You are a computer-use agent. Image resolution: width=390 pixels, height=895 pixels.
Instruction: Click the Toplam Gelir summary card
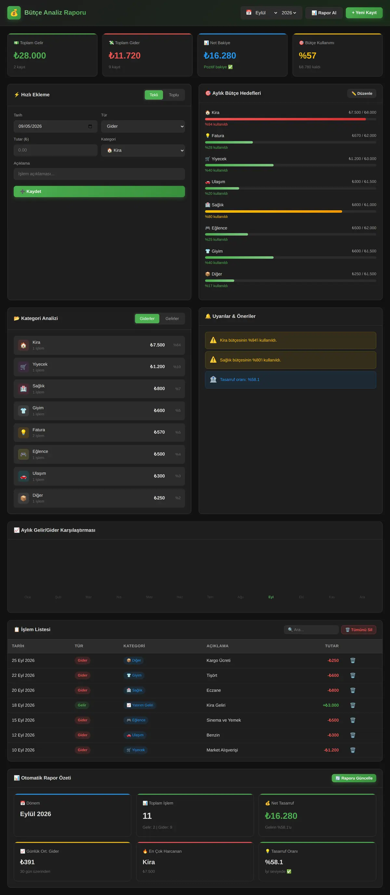(52, 55)
